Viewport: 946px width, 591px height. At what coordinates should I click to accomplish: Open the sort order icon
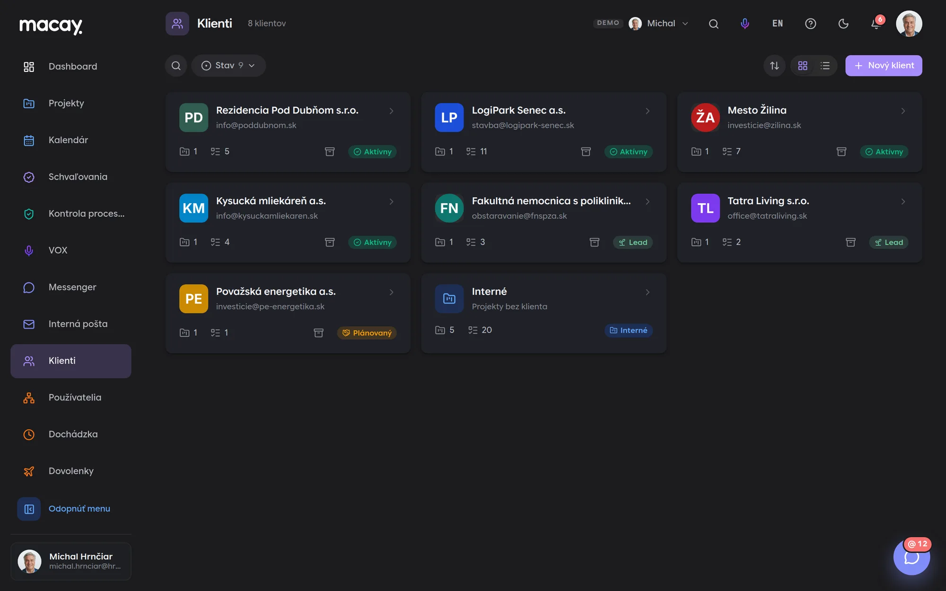[x=774, y=66]
